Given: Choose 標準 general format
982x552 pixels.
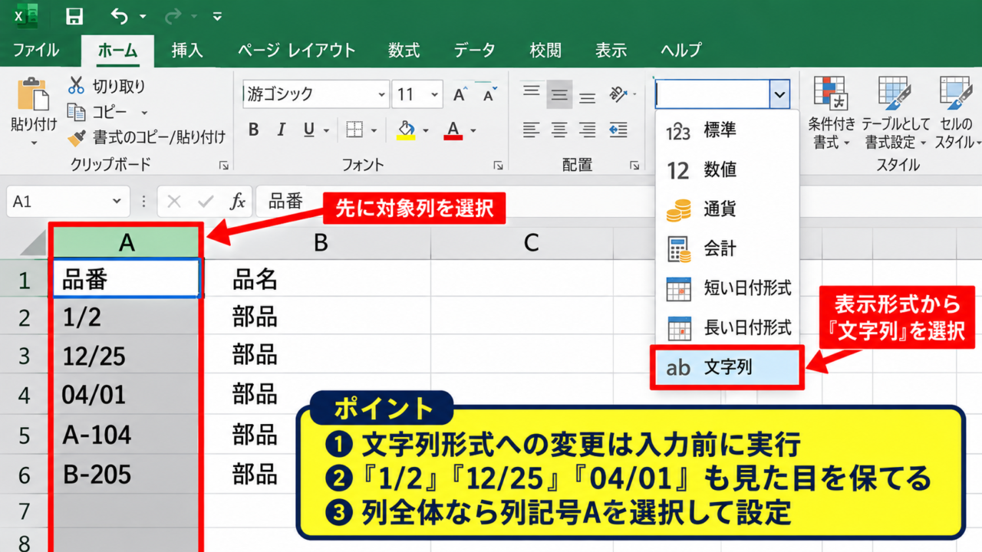Looking at the screenshot, I should click(727, 131).
